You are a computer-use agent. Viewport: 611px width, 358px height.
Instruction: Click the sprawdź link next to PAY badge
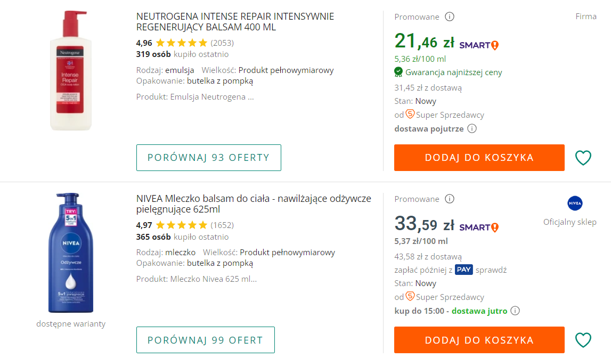(x=492, y=270)
